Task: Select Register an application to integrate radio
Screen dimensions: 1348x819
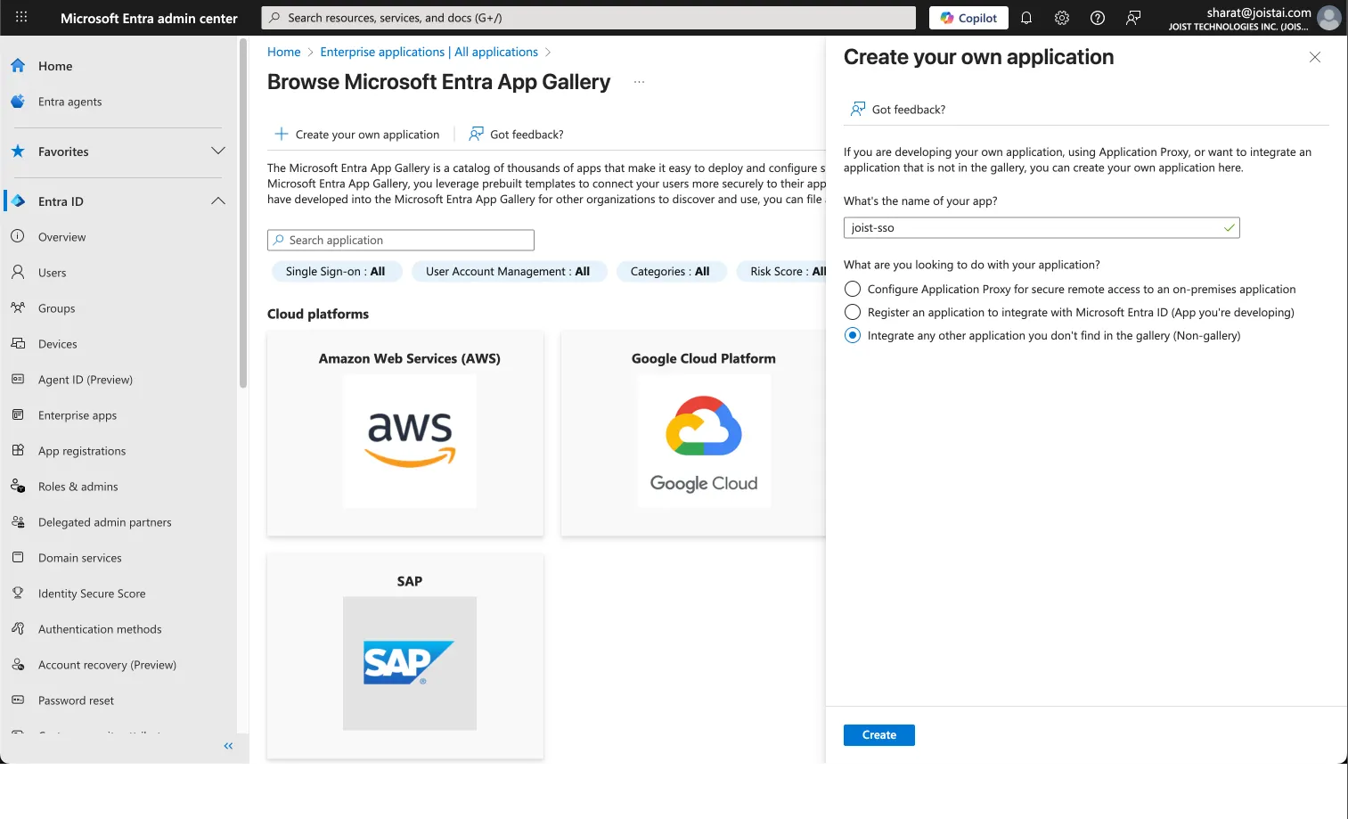Action: pyautogui.click(x=853, y=312)
